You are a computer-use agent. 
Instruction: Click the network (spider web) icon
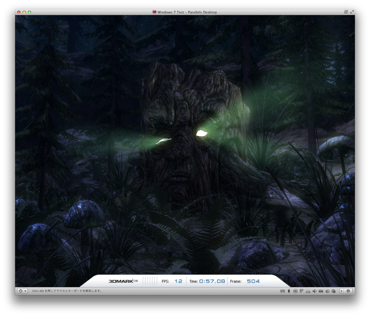pyautogui.click(x=302, y=291)
